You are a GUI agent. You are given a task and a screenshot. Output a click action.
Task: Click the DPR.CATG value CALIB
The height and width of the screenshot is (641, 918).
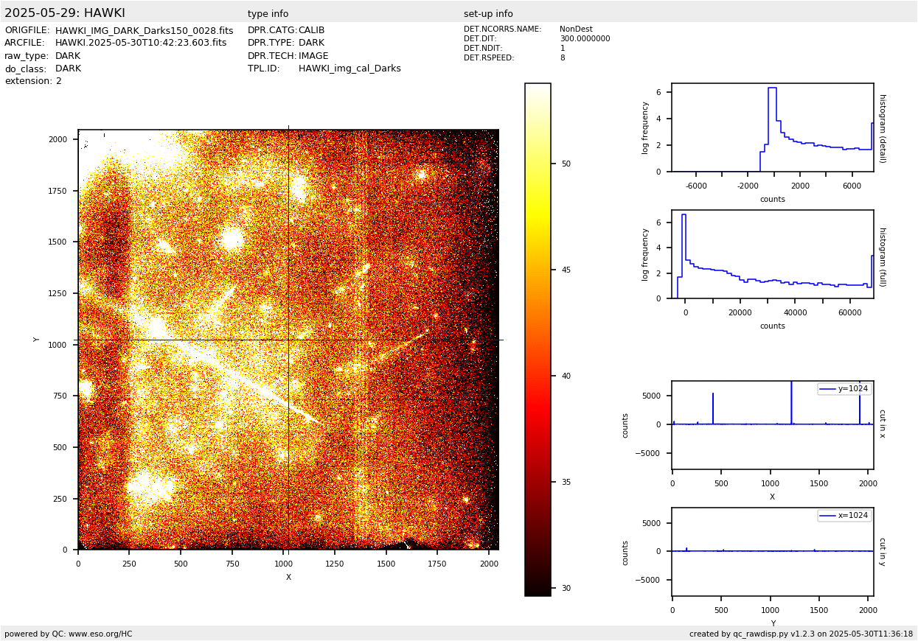[311, 31]
